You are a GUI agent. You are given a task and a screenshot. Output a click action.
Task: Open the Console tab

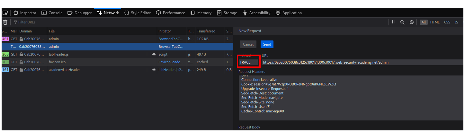tap(52, 13)
